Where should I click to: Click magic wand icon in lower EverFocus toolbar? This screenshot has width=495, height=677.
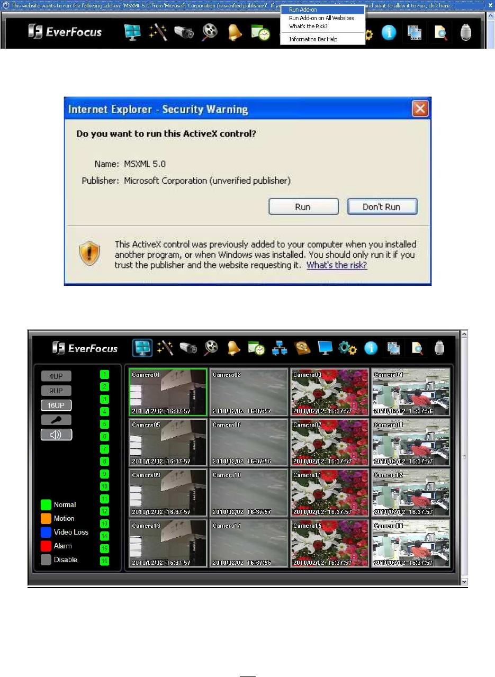(165, 348)
